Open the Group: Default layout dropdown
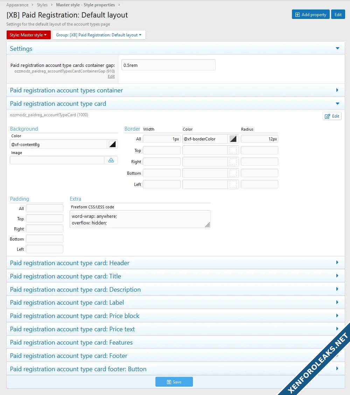The image size is (350, 395). [x=99, y=35]
